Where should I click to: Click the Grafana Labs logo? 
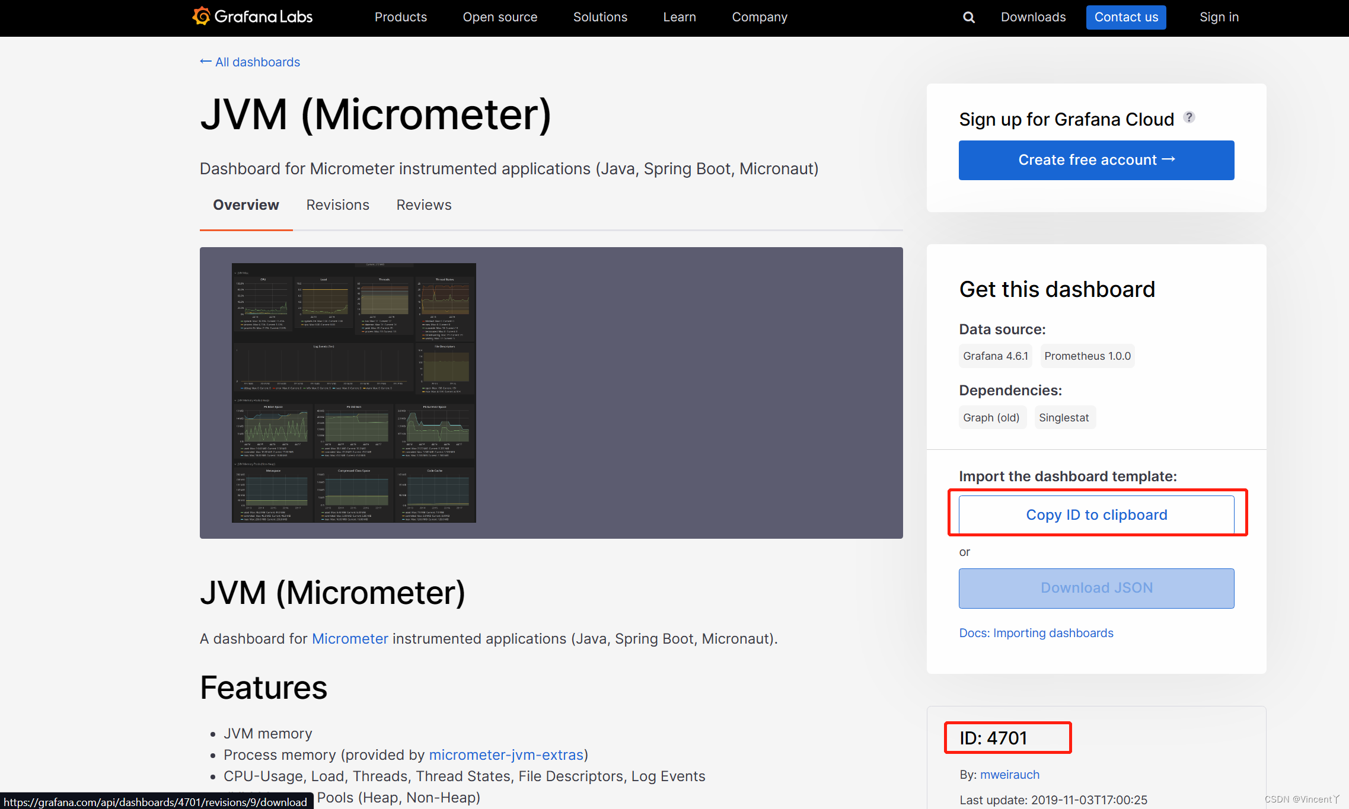pos(253,17)
